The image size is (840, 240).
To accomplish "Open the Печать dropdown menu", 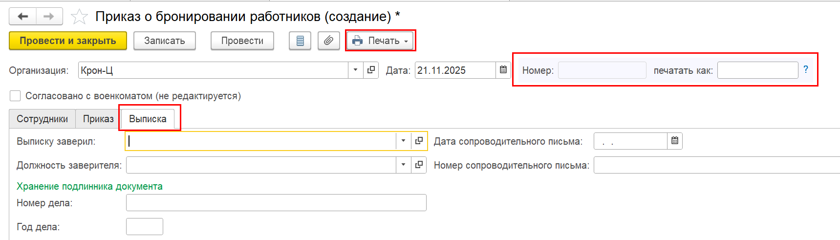I will pos(381,41).
